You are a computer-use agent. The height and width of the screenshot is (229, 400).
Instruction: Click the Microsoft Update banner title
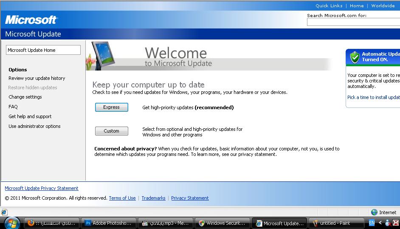(33, 34)
